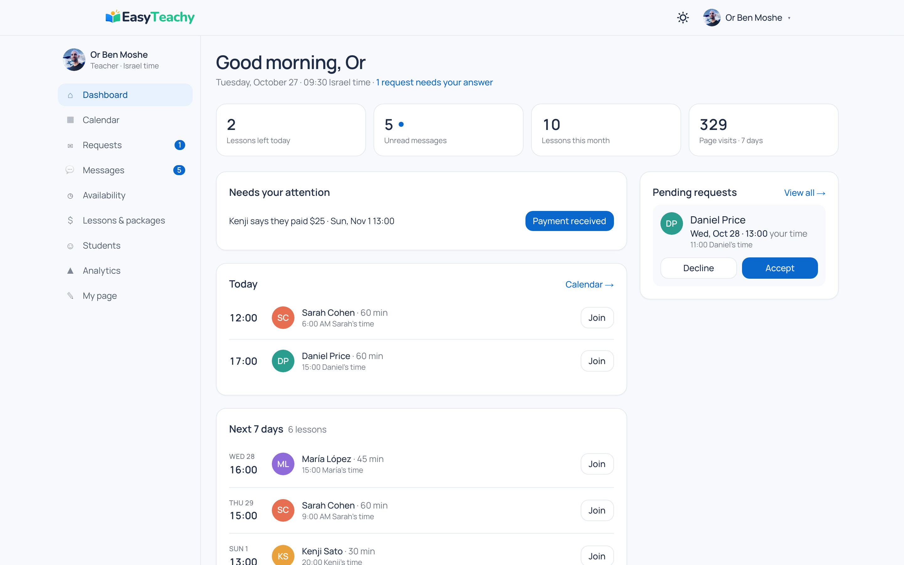Click the Lessons this month stat card
The height and width of the screenshot is (565, 904).
pos(606,130)
